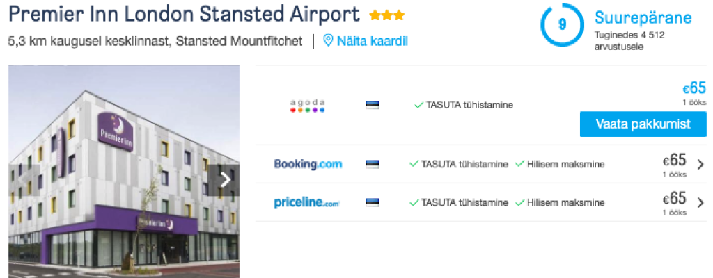Screen dimensions: 713x278
Task: Click the yellow hotel star rating
Action: [x=386, y=15]
